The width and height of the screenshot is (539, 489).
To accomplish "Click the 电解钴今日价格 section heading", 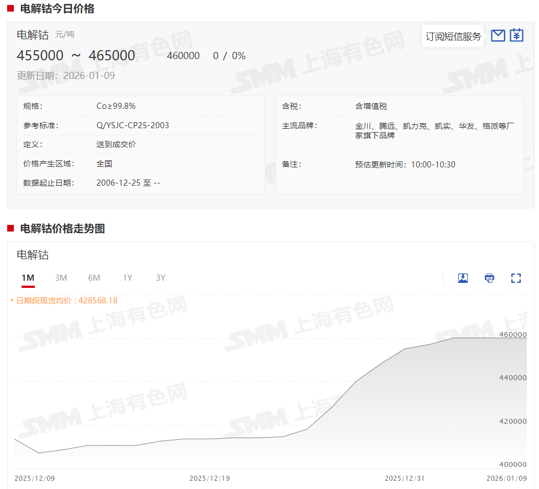I will (x=57, y=9).
